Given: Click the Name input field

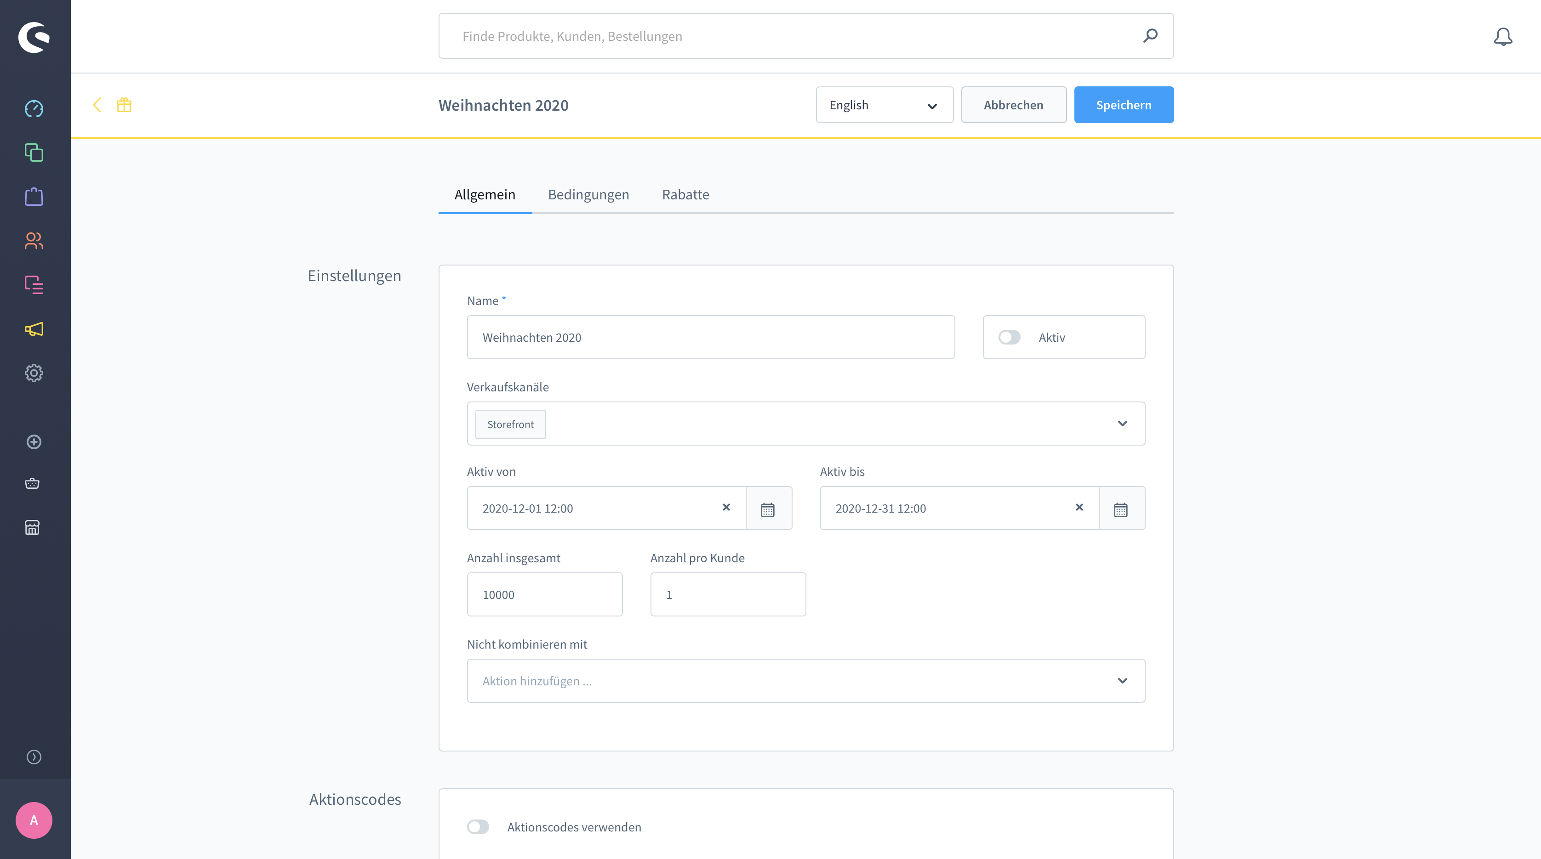Looking at the screenshot, I should point(711,337).
